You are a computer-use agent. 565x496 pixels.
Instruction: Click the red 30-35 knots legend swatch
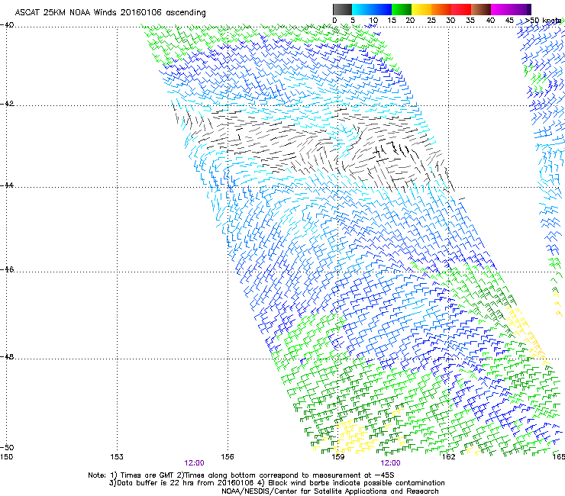point(461,9)
